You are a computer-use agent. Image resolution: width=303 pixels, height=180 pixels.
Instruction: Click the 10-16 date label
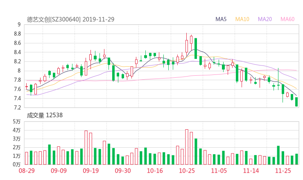point(155,171)
